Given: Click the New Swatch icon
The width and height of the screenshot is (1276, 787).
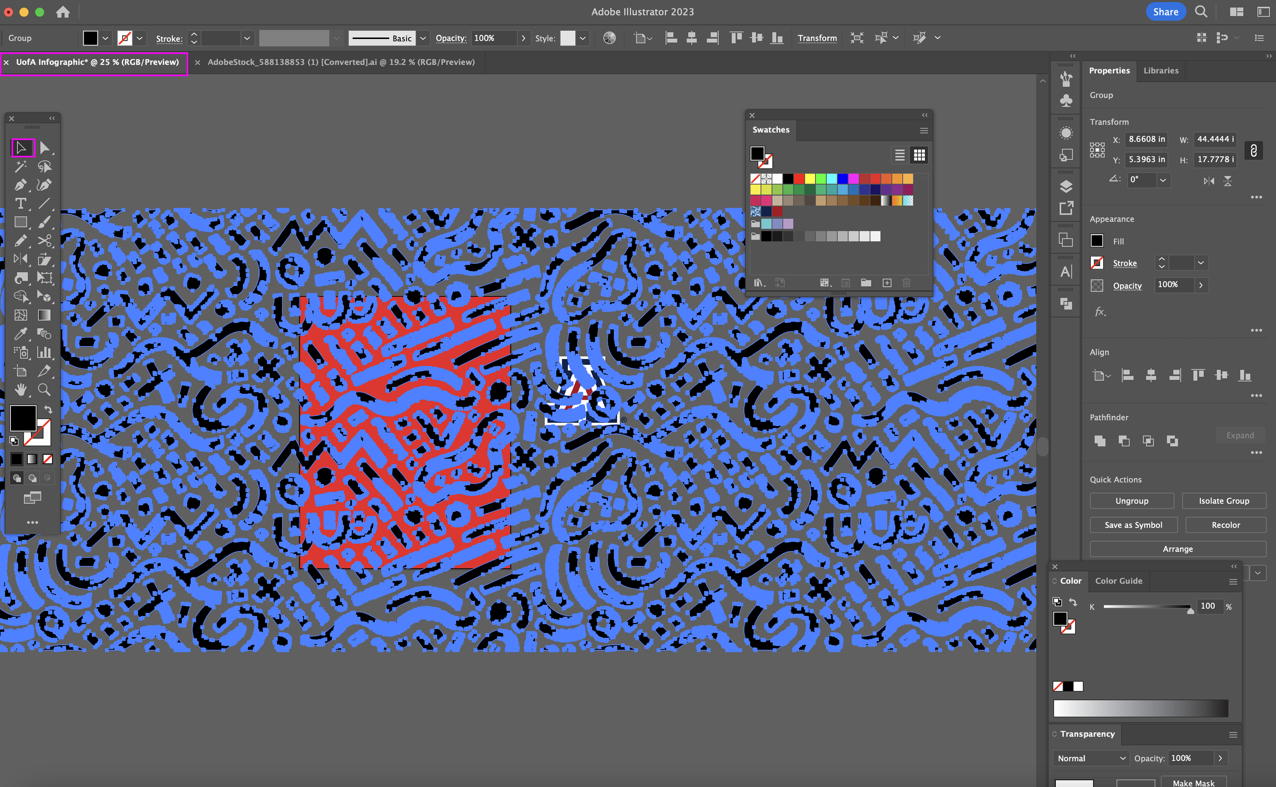Looking at the screenshot, I should tap(887, 283).
